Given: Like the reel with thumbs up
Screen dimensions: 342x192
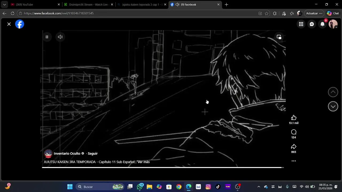Looking at the screenshot, I should tap(294, 118).
